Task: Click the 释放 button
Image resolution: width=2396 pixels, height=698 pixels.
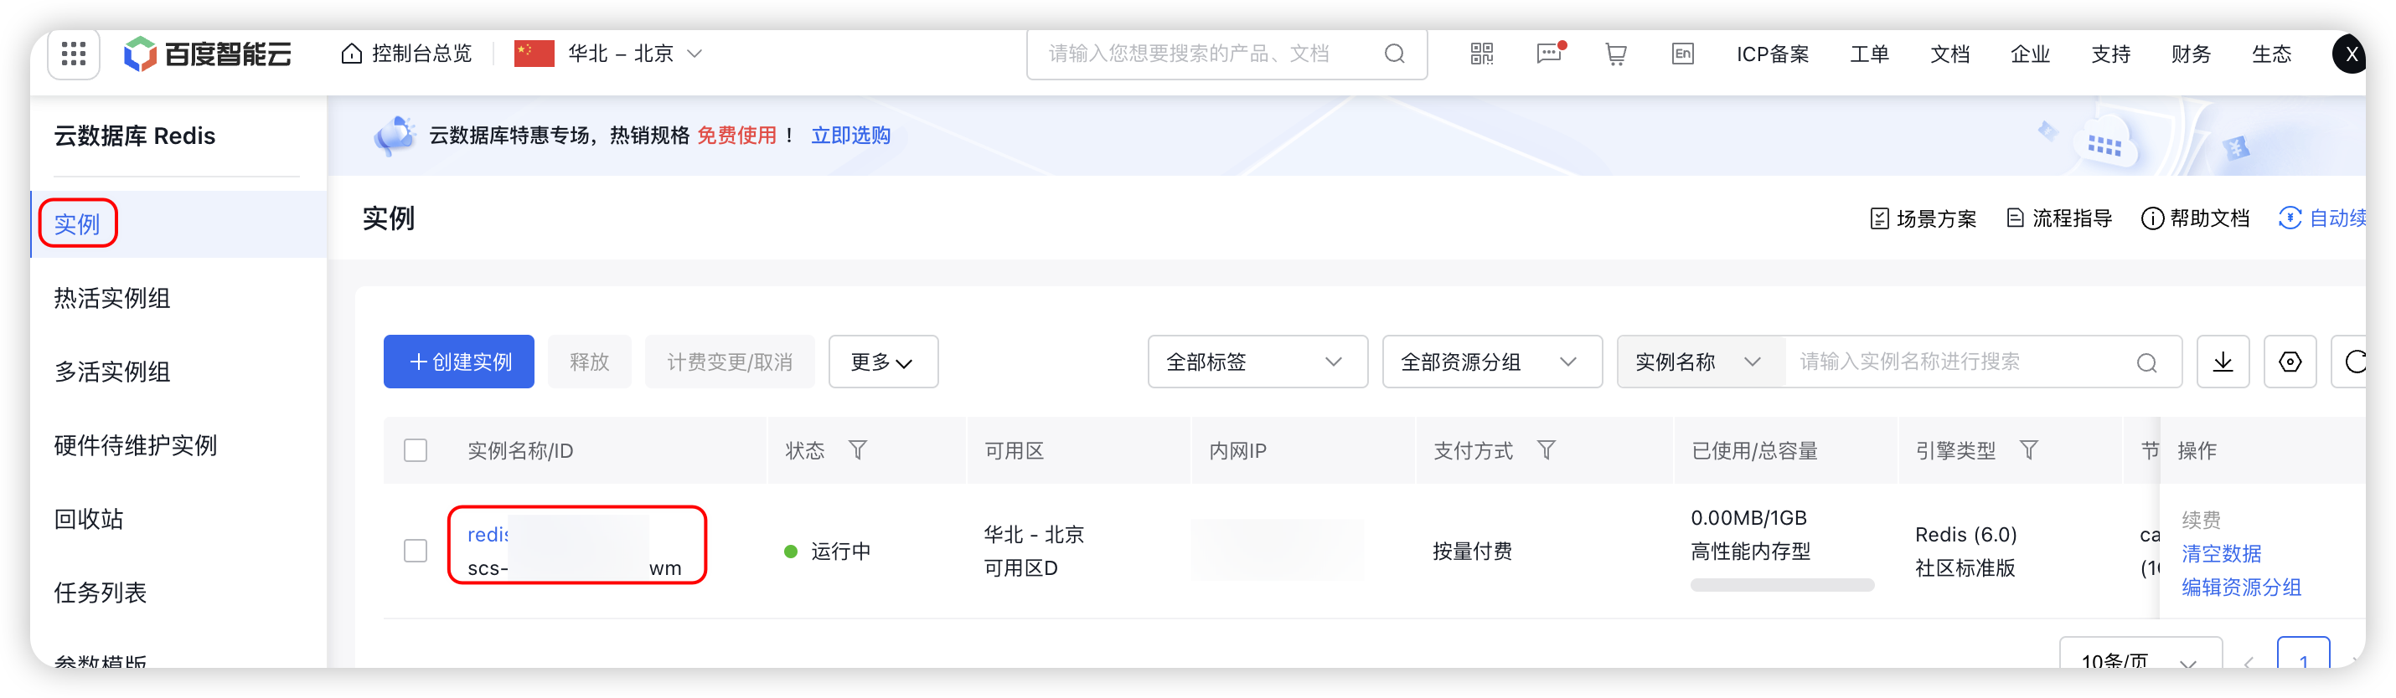Action: coord(589,362)
